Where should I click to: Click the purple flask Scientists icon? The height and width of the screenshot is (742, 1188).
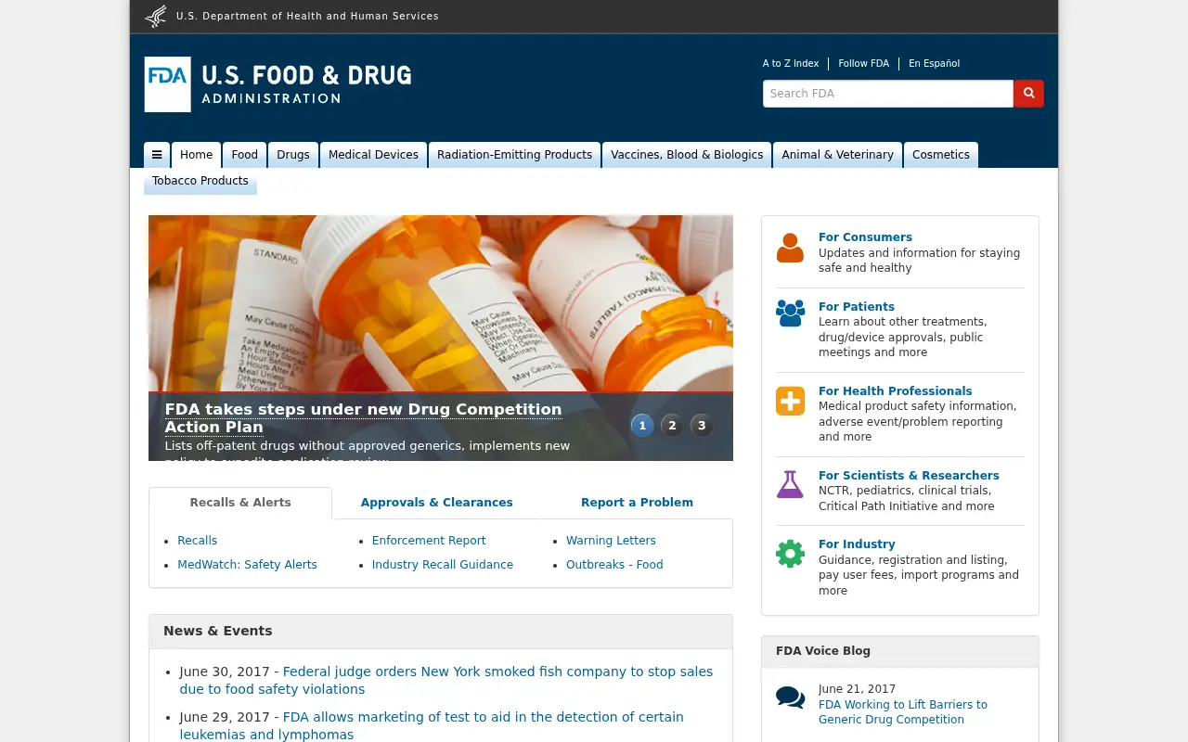(x=790, y=484)
